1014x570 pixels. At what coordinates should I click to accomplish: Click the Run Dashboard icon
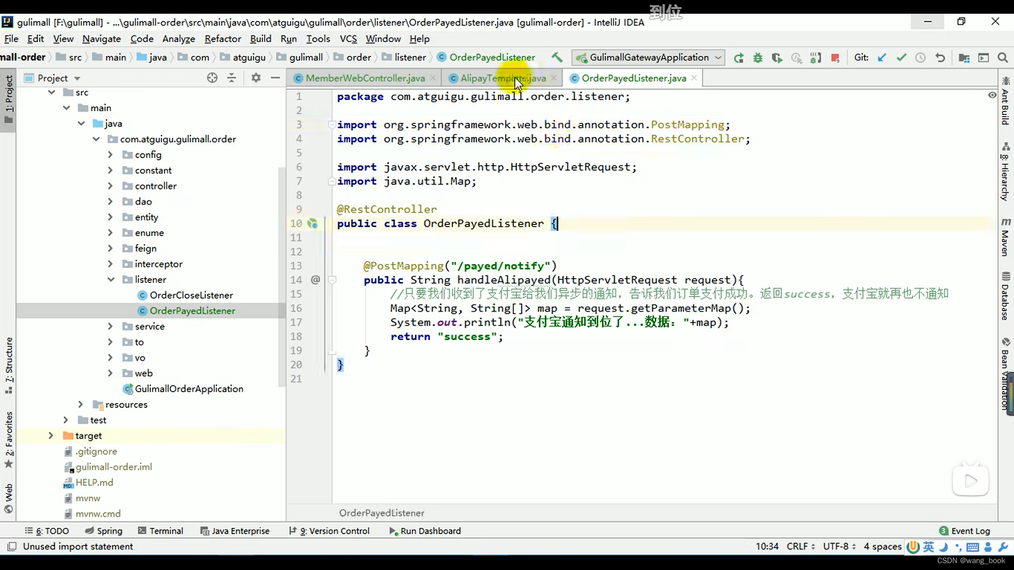click(x=391, y=530)
